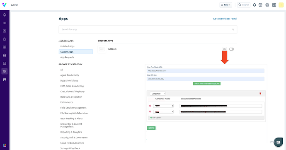Open the Tickets icon in left sidebar
This screenshot has height=150, width=286.
coord(5,23)
